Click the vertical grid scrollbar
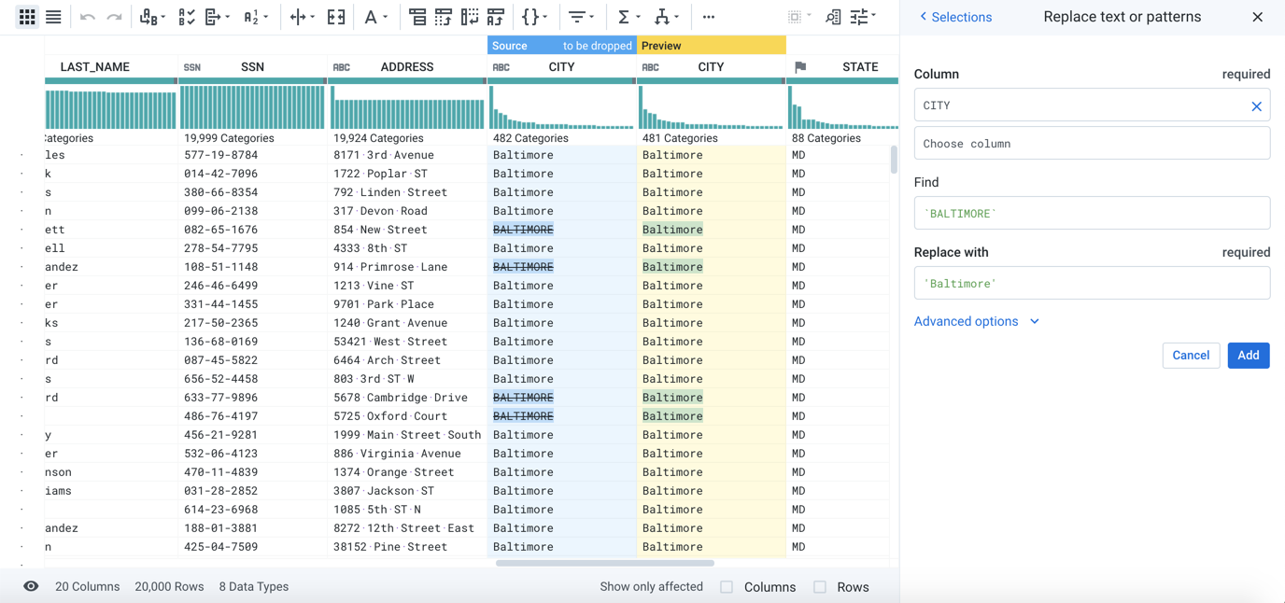This screenshot has width=1285, height=603. (x=894, y=160)
